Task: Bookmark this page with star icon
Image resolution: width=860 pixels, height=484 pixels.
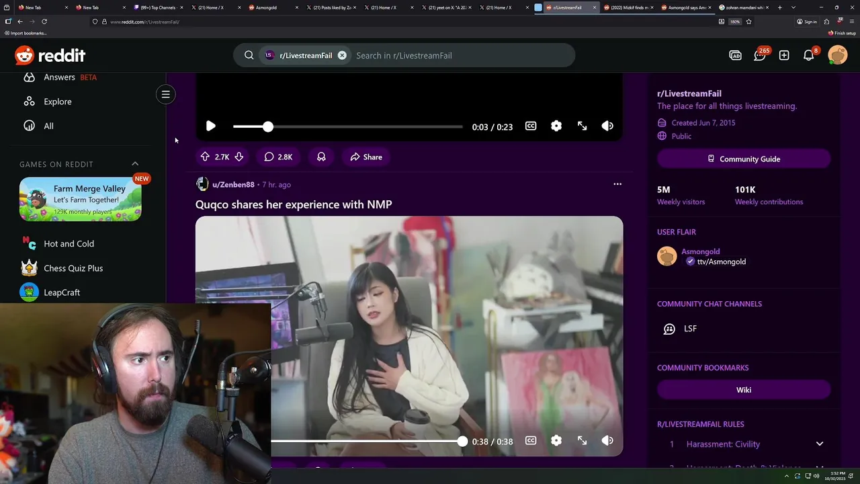Action: pos(748,22)
